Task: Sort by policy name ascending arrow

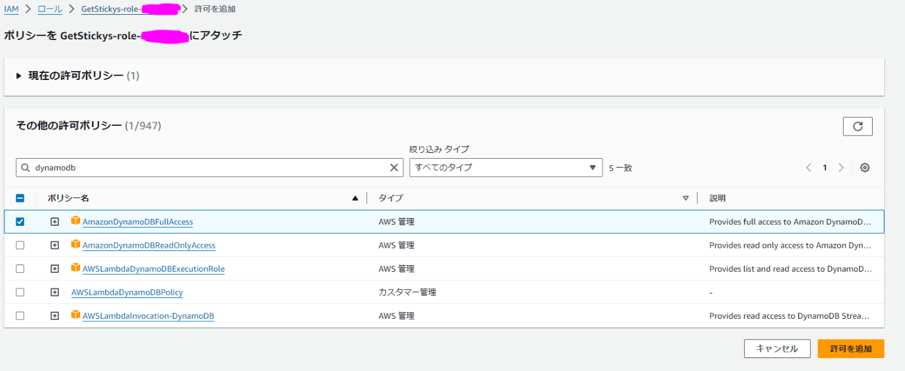Action: [x=355, y=199]
